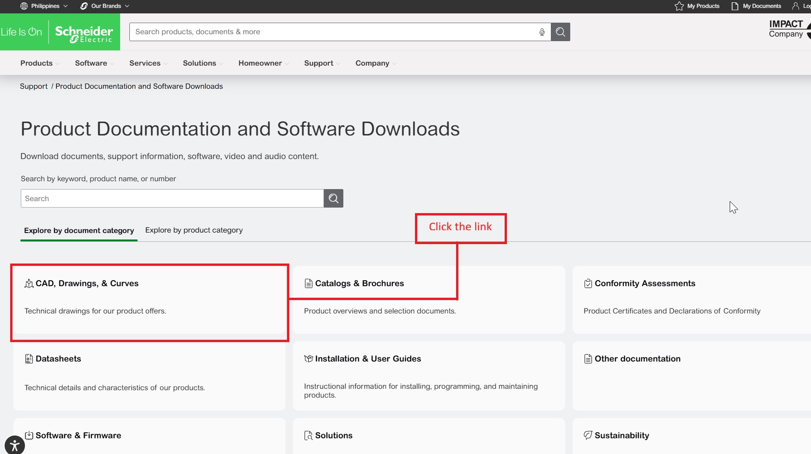Click the Sustainability leaf icon

[x=588, y=436]
